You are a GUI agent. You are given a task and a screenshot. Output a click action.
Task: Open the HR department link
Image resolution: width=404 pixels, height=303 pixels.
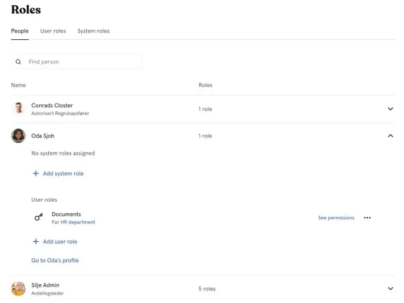tap(78, 222)
